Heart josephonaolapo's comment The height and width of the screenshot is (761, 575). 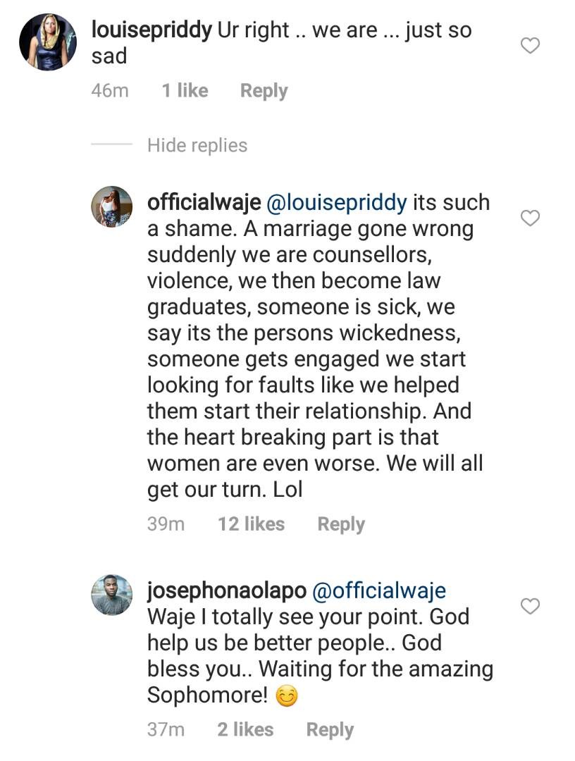[x=529, y=606]
